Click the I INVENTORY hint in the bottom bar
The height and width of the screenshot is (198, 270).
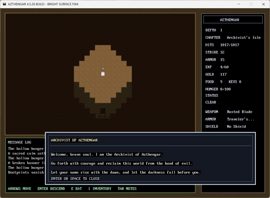pos(100,188)
